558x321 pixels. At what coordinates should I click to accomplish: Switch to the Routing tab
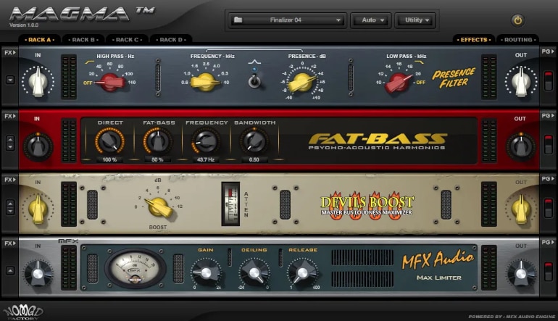tap(517, 40)
